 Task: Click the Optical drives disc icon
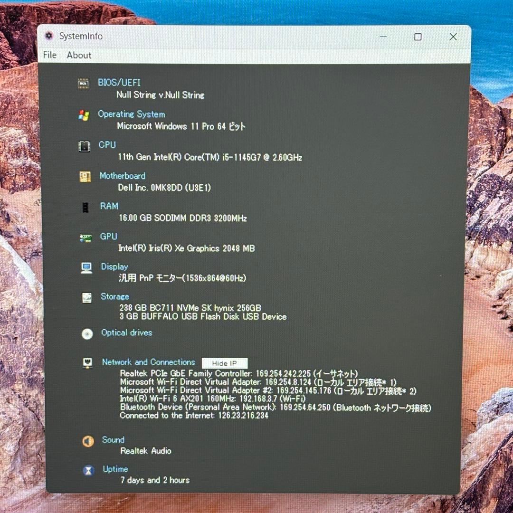point(87,334)
